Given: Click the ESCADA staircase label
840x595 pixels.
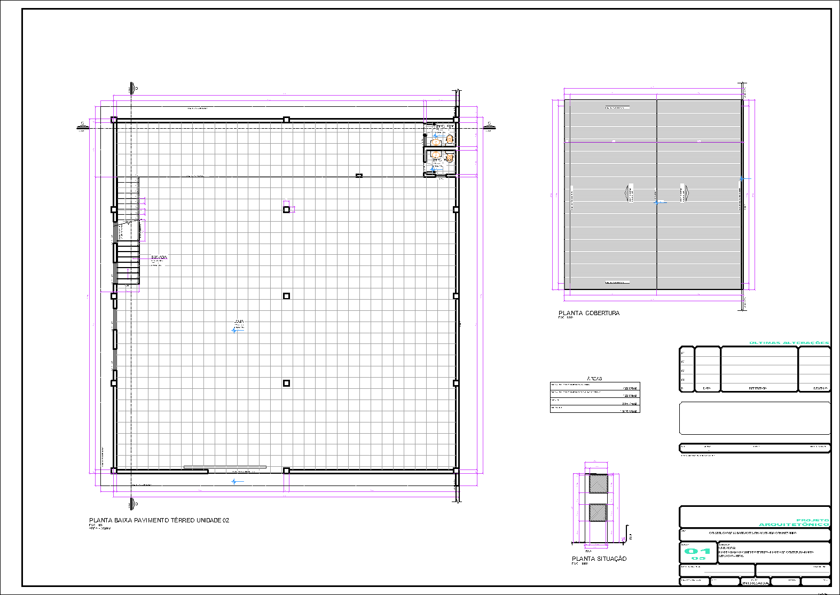Looking at the screenshot, I should coord(159,257).
